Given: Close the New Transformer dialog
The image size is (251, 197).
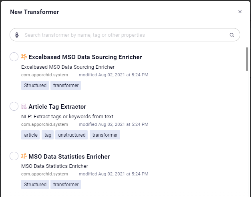Looking at the screenshot, I should point(240,12).
